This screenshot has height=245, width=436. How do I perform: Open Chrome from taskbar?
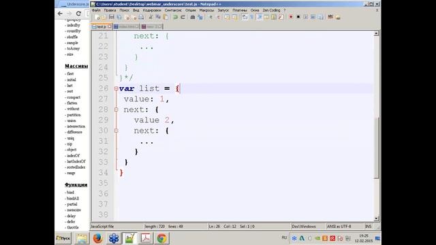[x=161, y=238]
